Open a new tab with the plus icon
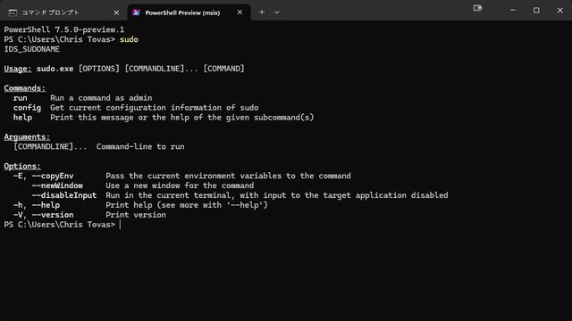This screenshot has width=572, height=321. [x=262, y=12]
